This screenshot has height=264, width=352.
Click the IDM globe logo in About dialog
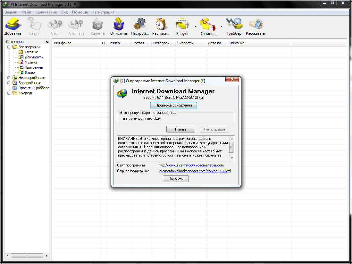[122, 93]
